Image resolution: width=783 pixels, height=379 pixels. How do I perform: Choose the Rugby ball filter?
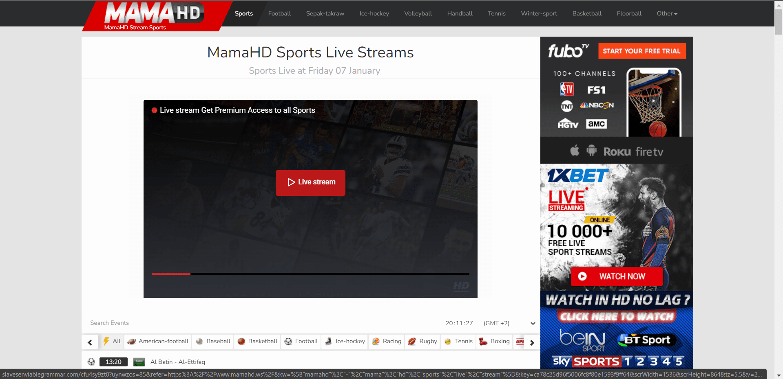click(412, 342)
